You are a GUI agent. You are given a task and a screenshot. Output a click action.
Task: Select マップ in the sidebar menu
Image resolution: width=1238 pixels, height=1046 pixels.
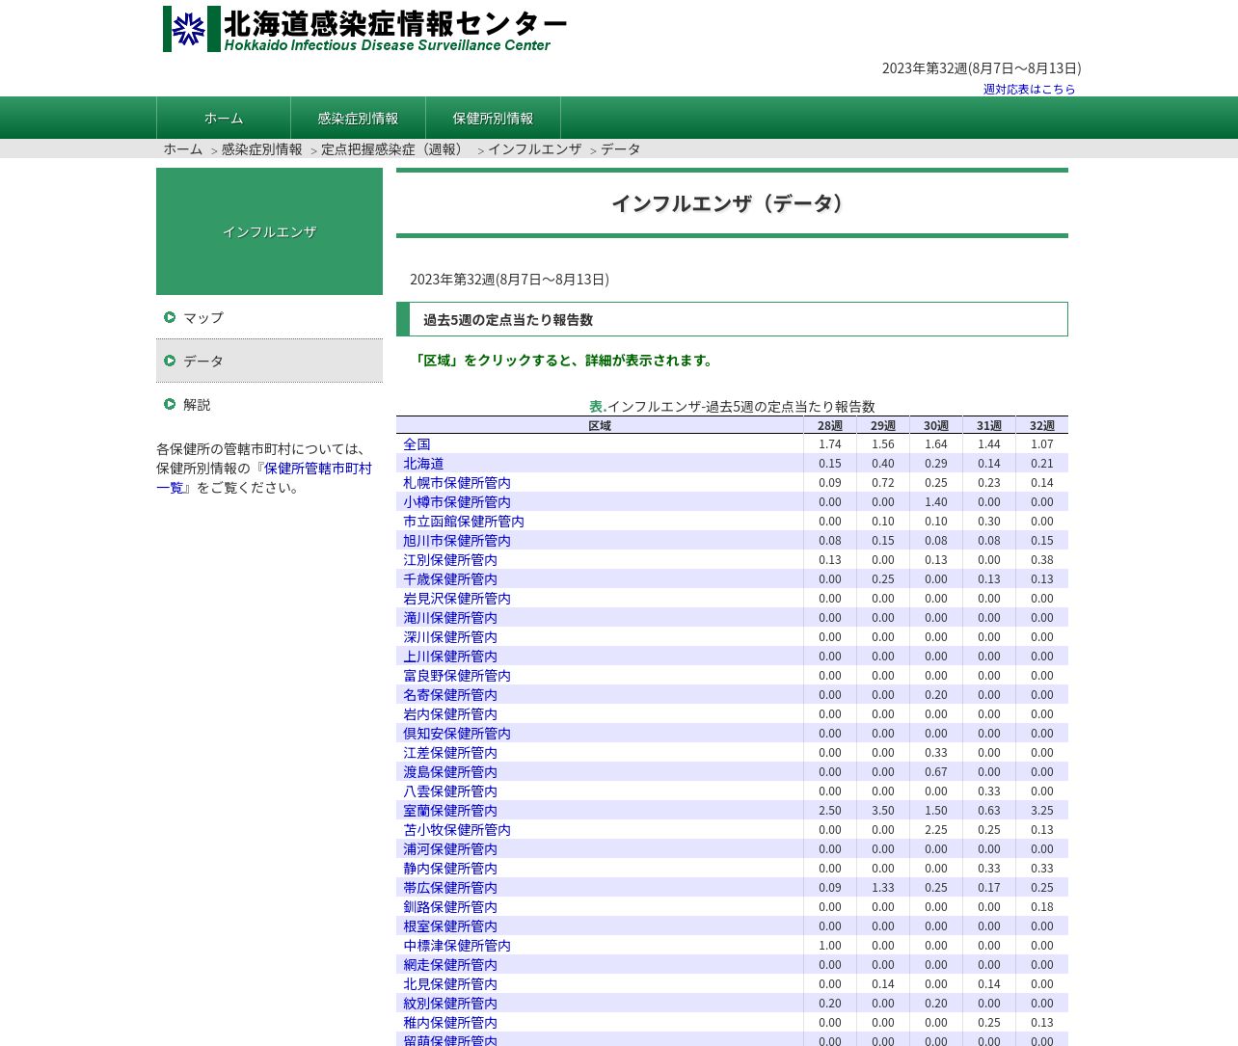pos(269,317)
